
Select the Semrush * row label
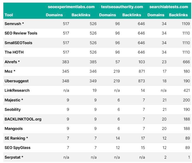[x=14, y=24]
